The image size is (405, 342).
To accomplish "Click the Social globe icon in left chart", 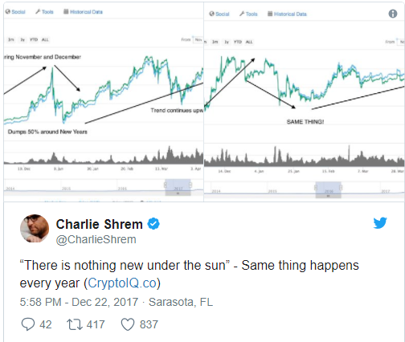I will click(x=8, y=11).
